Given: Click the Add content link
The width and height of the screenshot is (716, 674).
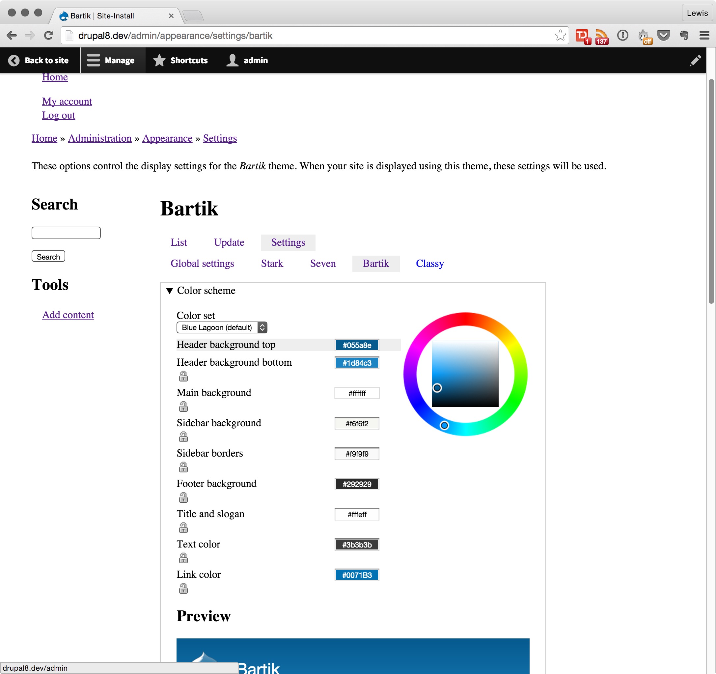Looking at the screenshot, I should [68, 315].
